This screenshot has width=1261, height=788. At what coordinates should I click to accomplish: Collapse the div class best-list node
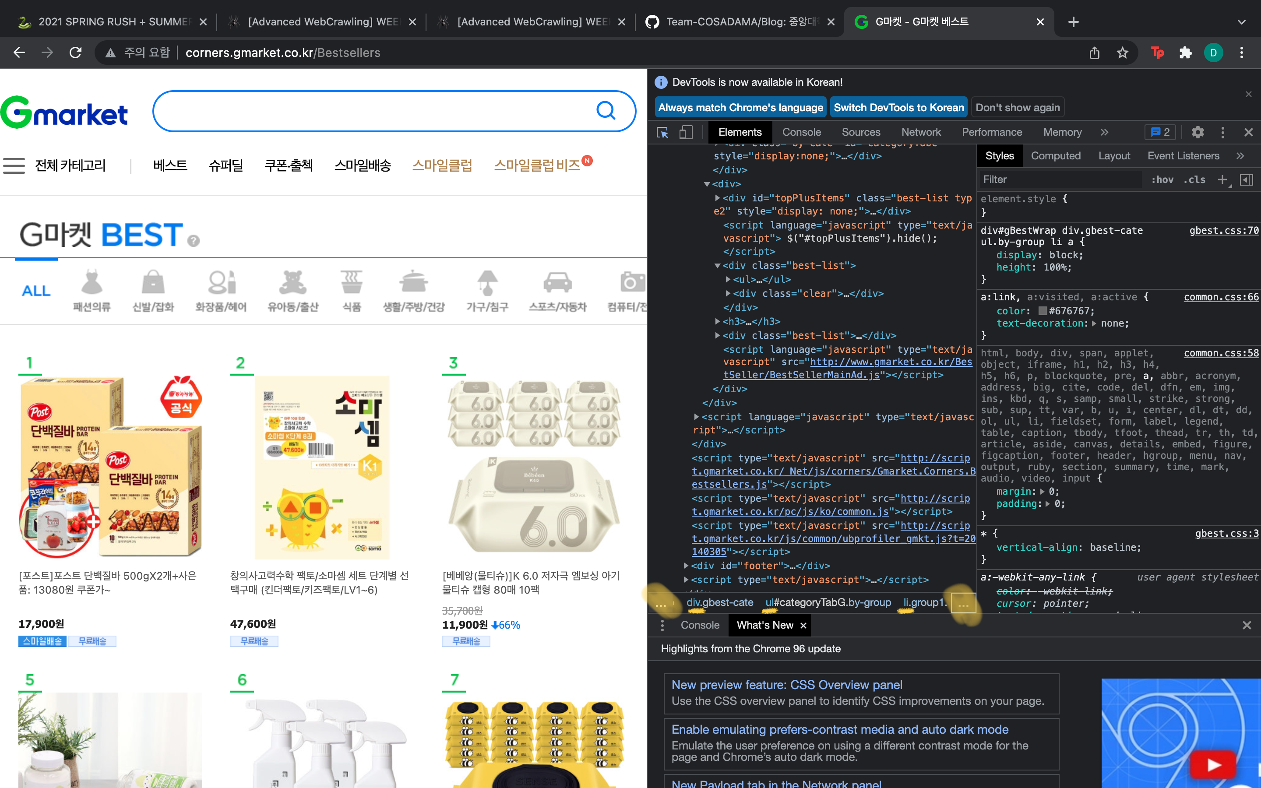(x=718, y=266)
